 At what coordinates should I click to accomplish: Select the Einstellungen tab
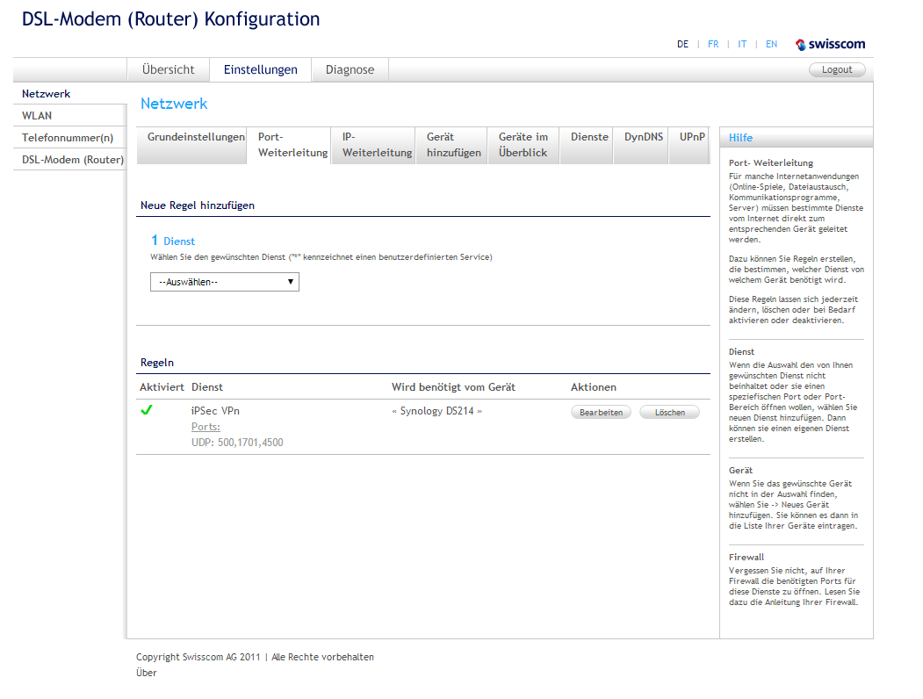(x=260, y=70)
